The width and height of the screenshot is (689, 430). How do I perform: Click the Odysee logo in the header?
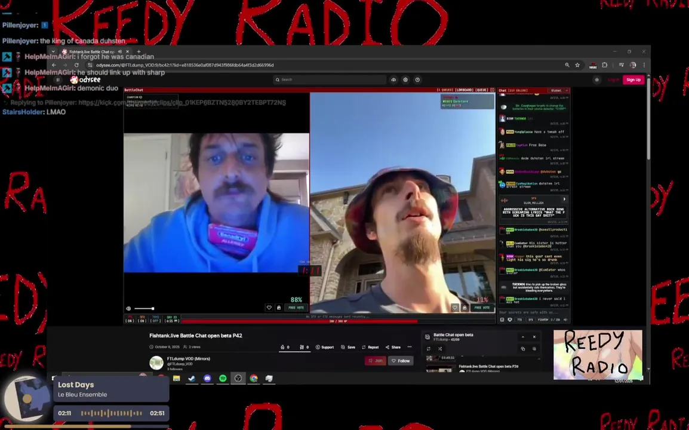click(86, 79)
